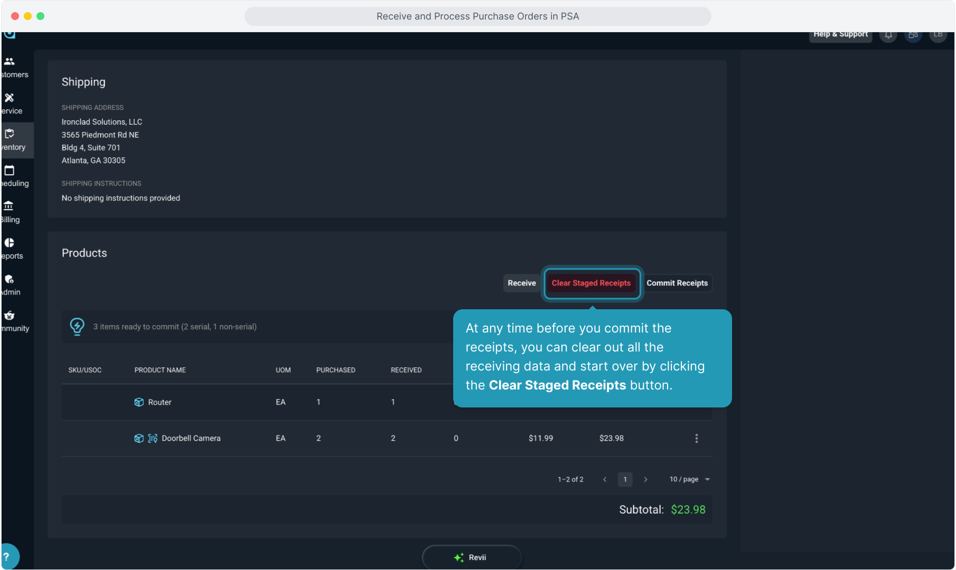Open the Scheduling calendar icon

pos(10,170)
